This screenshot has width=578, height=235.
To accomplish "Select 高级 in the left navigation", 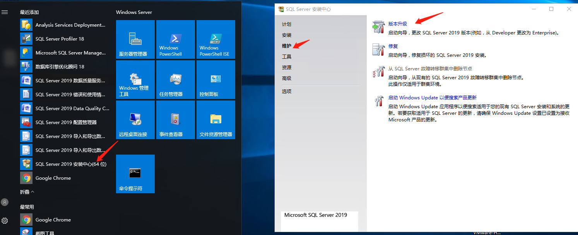I will [287, 78].
